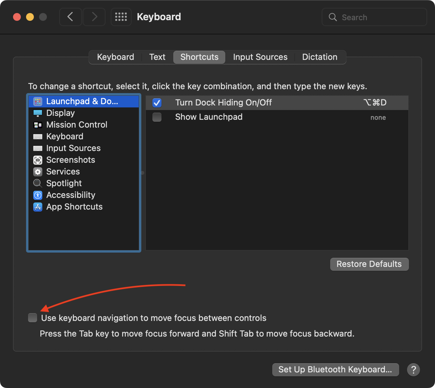This screenshot has width=435, height=388.
Task: Click the Spotlight magnifier icon in list
Action: point(38,184)
